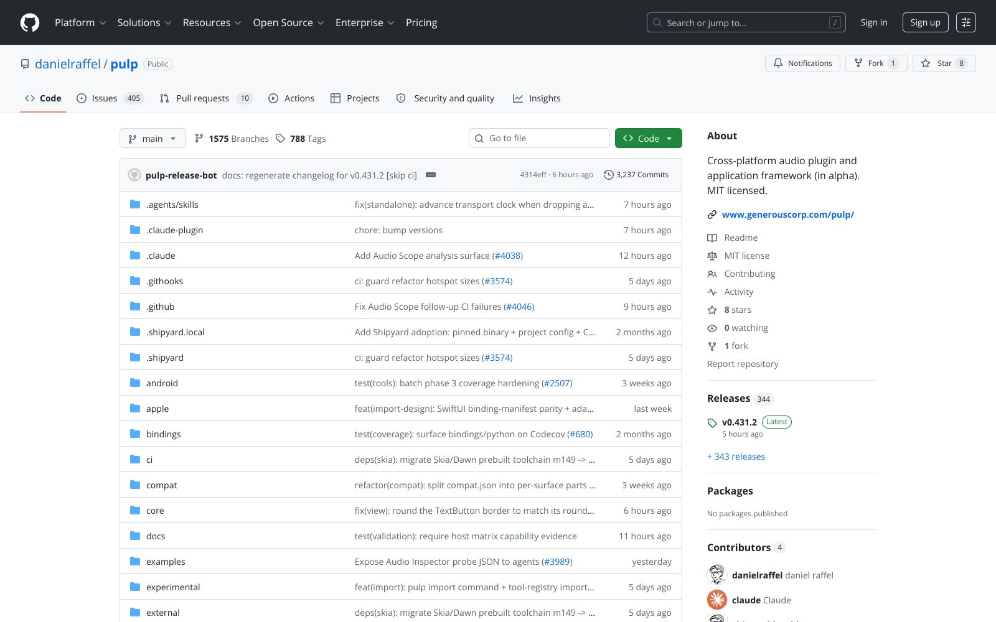Click the branches icon next to 1575 Branches
Image resolution: width=996 pixels, height=622 pixels.
(199, 138)
